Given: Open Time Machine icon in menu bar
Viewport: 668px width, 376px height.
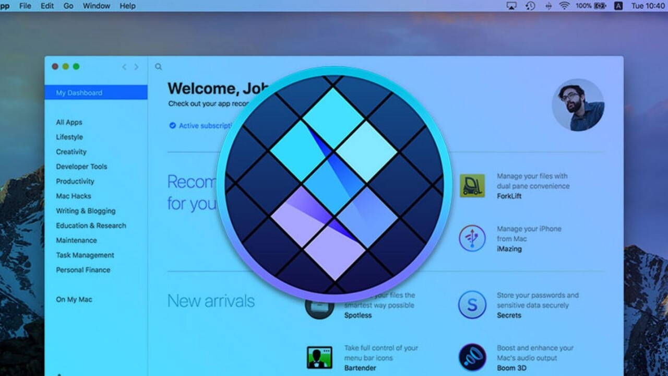Looking at the screenshot, I should pos(530,6).
